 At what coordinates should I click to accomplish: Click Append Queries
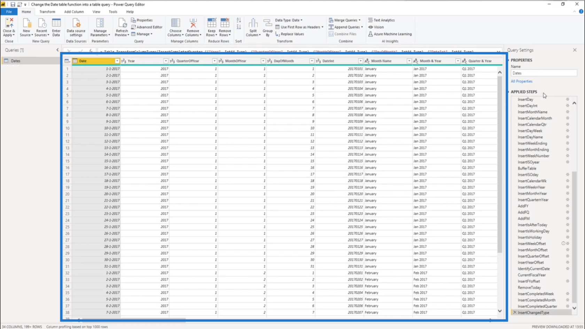[x=346, y=27]
